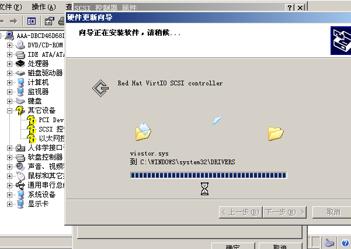
Task: Click the 确定 OK button at bottom
Action: [x=233, y=246]
